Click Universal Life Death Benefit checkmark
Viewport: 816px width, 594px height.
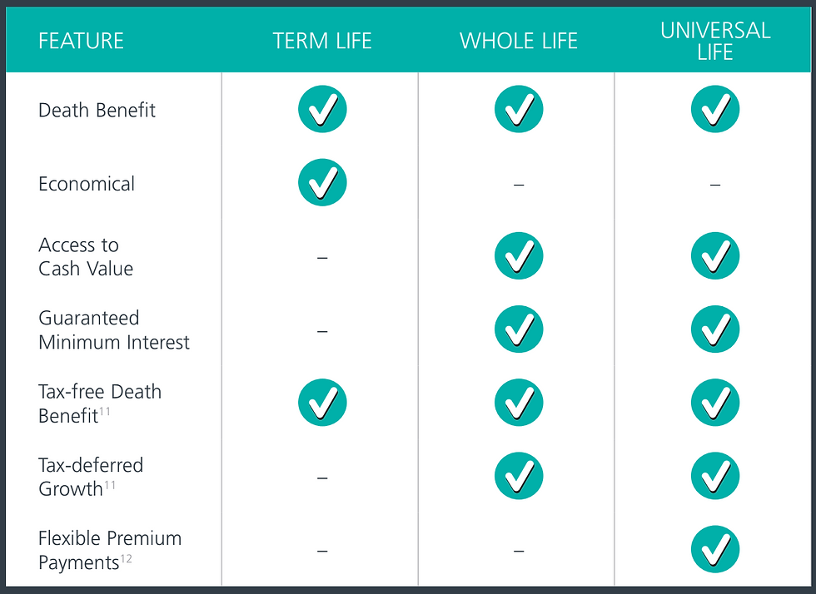click(x=715, y=109)
